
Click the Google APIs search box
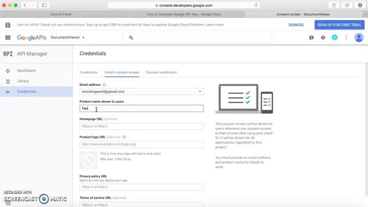(197, 37)
